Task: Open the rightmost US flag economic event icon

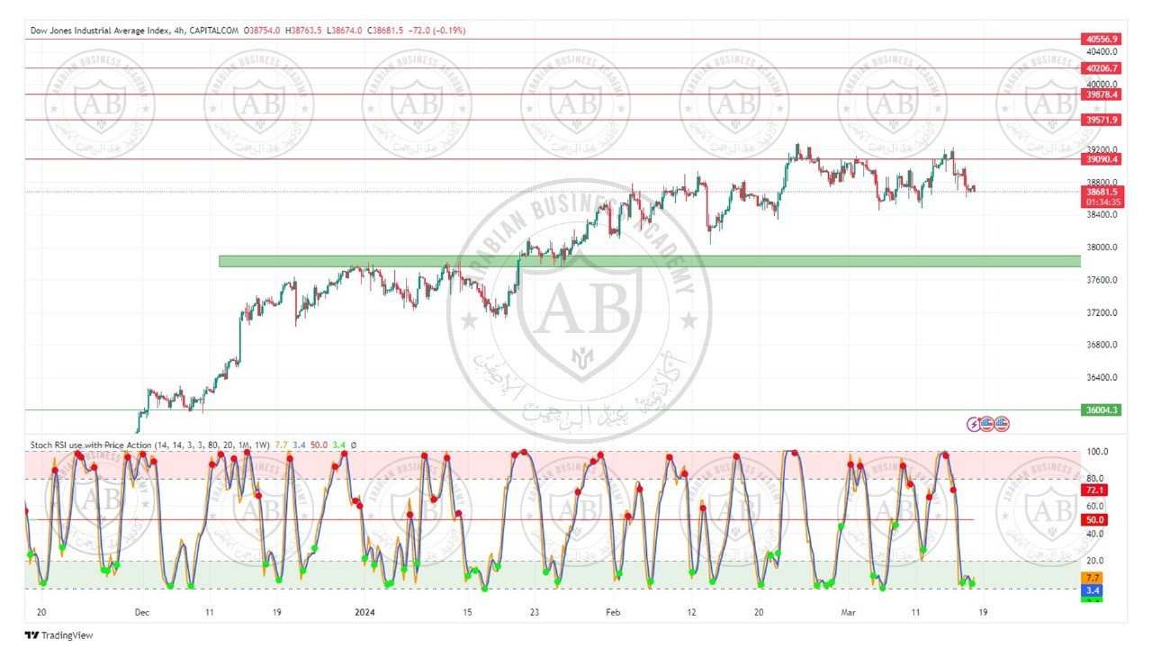Action: (1002, 424)
